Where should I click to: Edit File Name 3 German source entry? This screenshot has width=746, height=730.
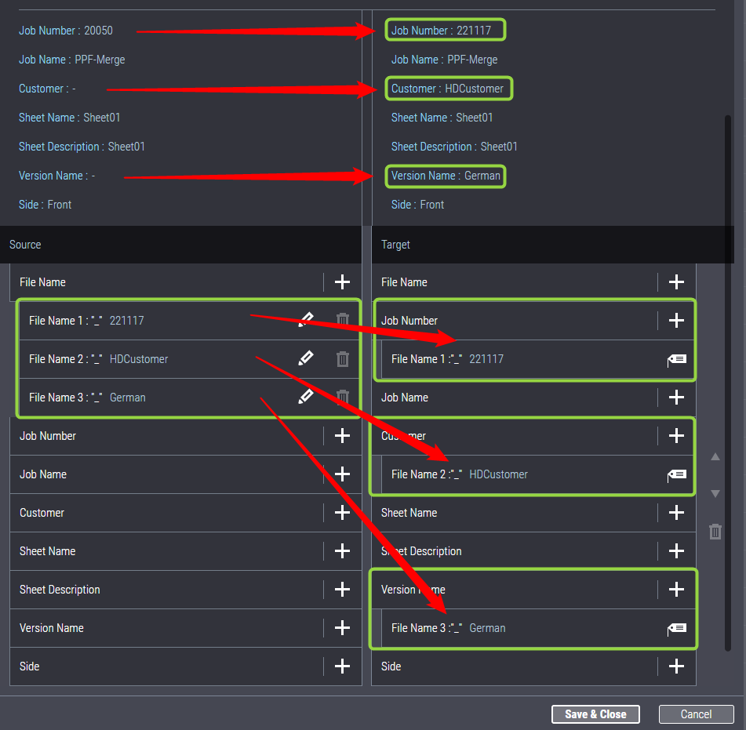[x=306, y=397]
